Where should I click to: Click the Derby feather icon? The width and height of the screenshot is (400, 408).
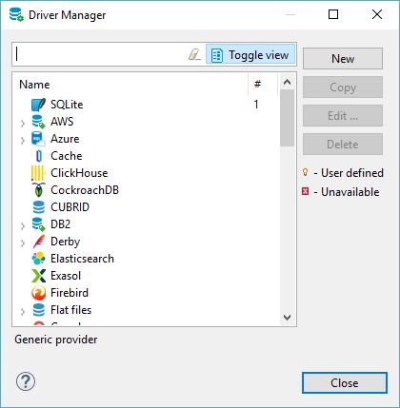(x=38, y=242)
